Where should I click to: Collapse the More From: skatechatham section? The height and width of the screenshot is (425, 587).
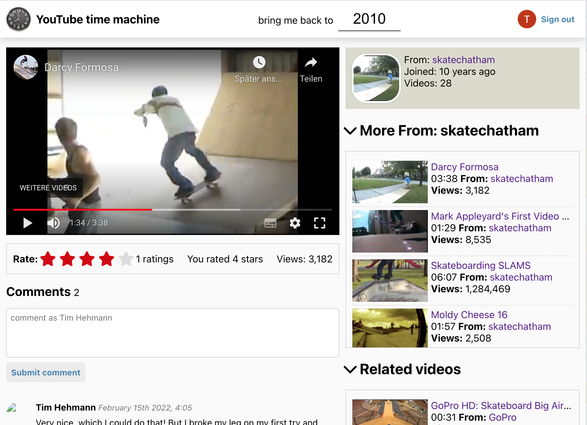click(x=350, y=131)
